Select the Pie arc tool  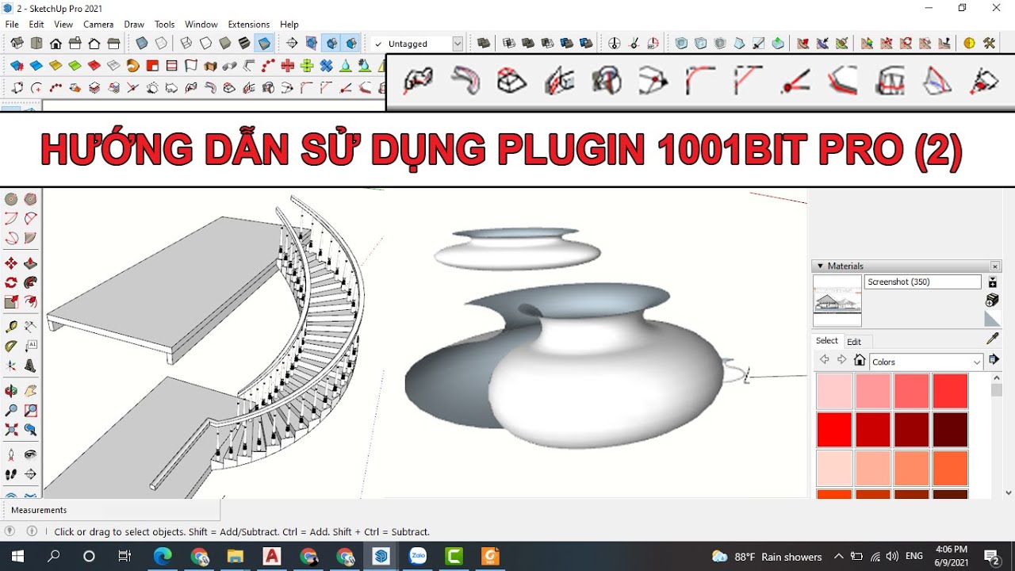(x=30, y=238)
